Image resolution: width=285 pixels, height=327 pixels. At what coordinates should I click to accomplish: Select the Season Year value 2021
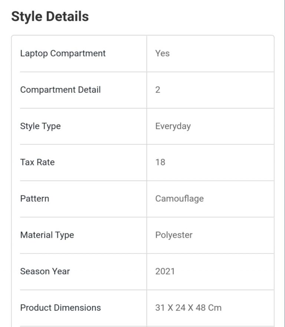[x=165, y=271]
